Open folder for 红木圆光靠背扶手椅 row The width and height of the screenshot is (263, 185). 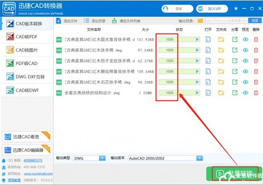coord(221,39)
